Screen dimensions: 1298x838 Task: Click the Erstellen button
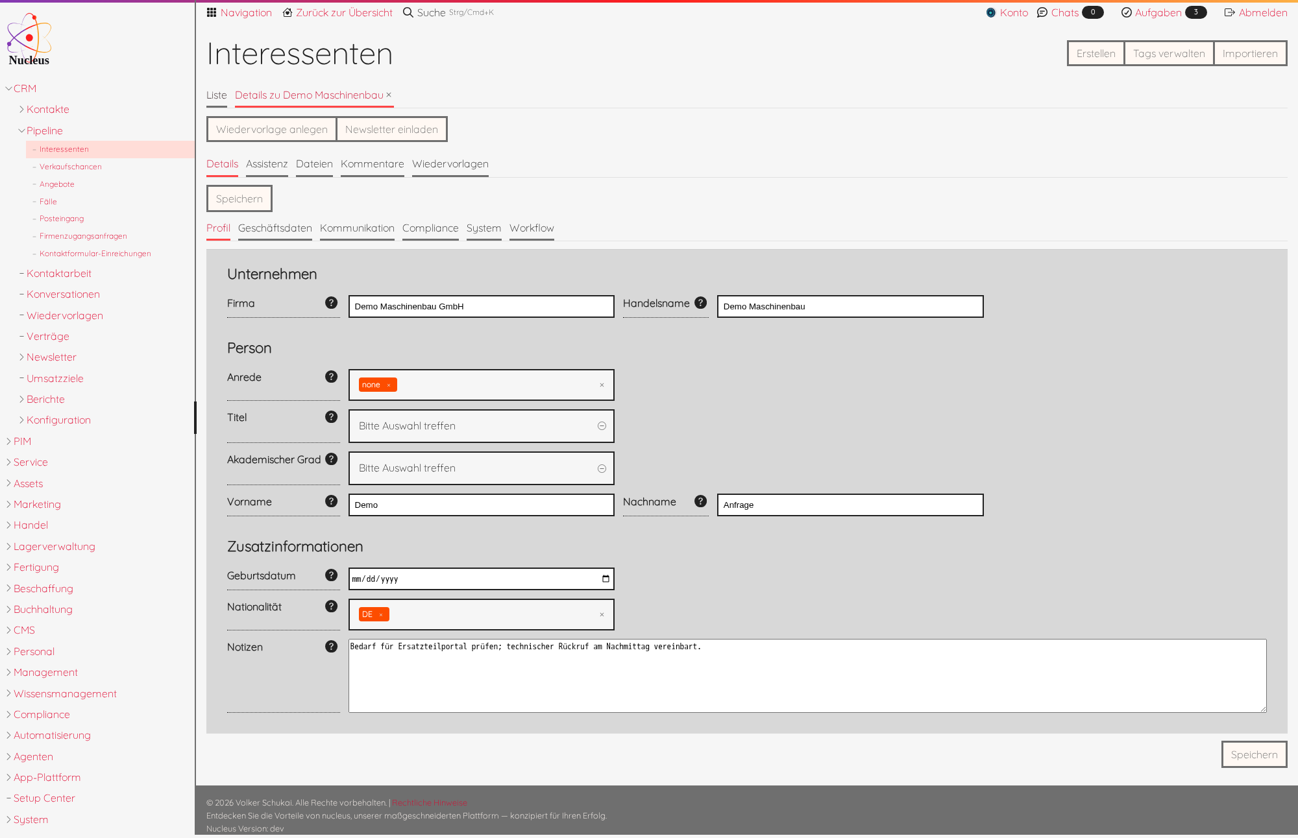[x=1096, y=53]
